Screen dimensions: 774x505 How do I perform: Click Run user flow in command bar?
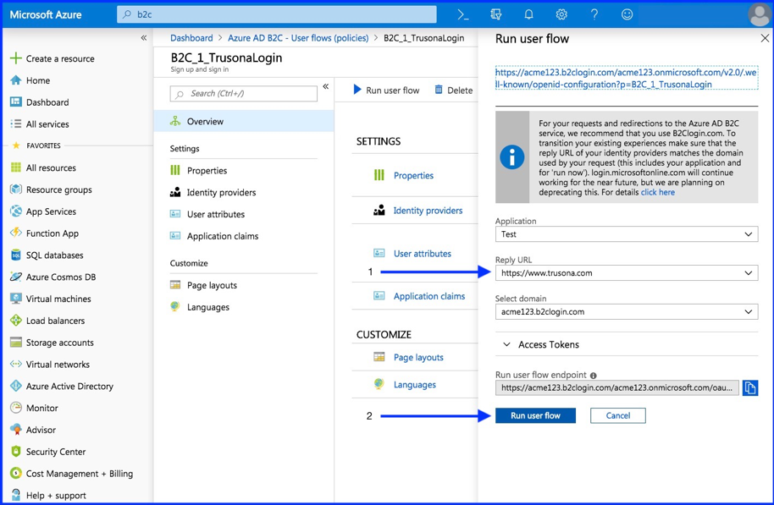pyautogui.click(x=386, y=91)
